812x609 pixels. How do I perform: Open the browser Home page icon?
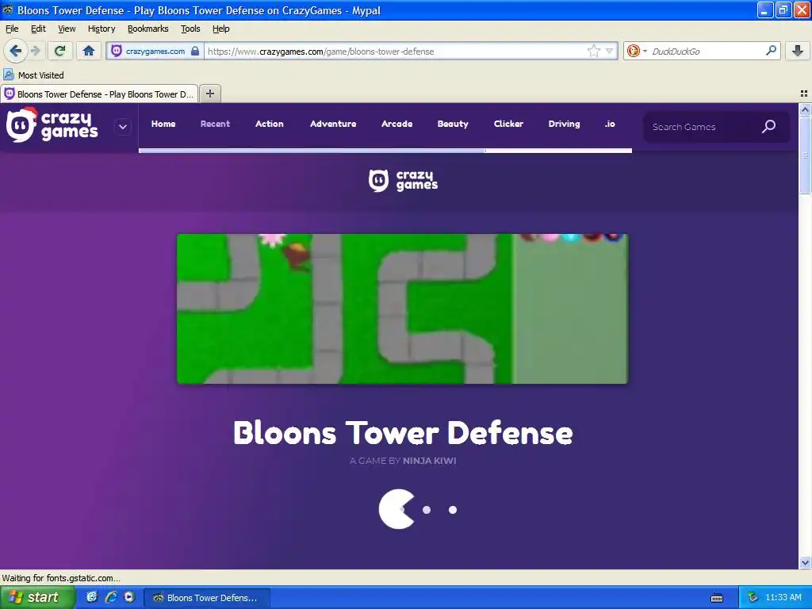[89, 51]
